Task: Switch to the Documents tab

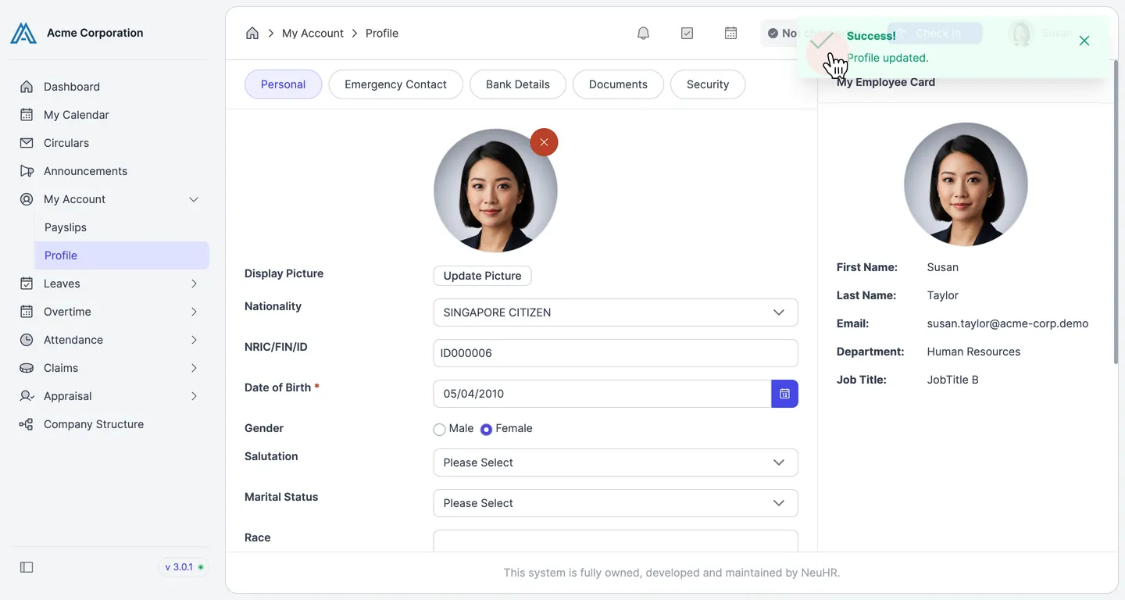Action: click(x=618, y=84)
